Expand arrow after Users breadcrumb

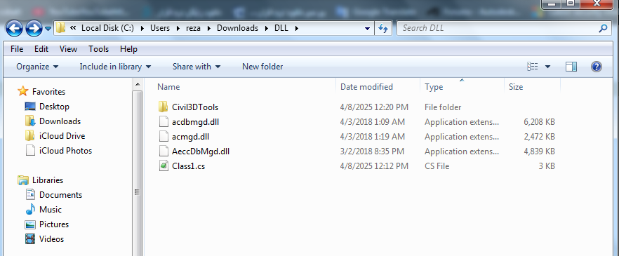[178, 28]
